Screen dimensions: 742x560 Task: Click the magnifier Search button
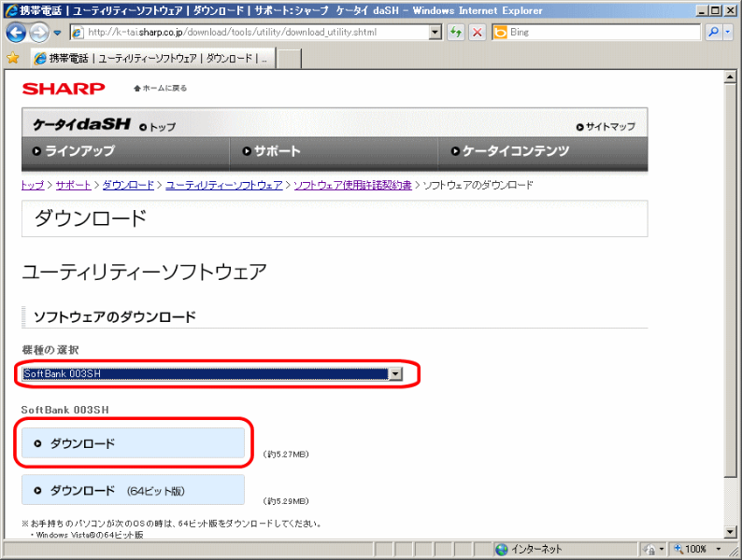[713, 32]
